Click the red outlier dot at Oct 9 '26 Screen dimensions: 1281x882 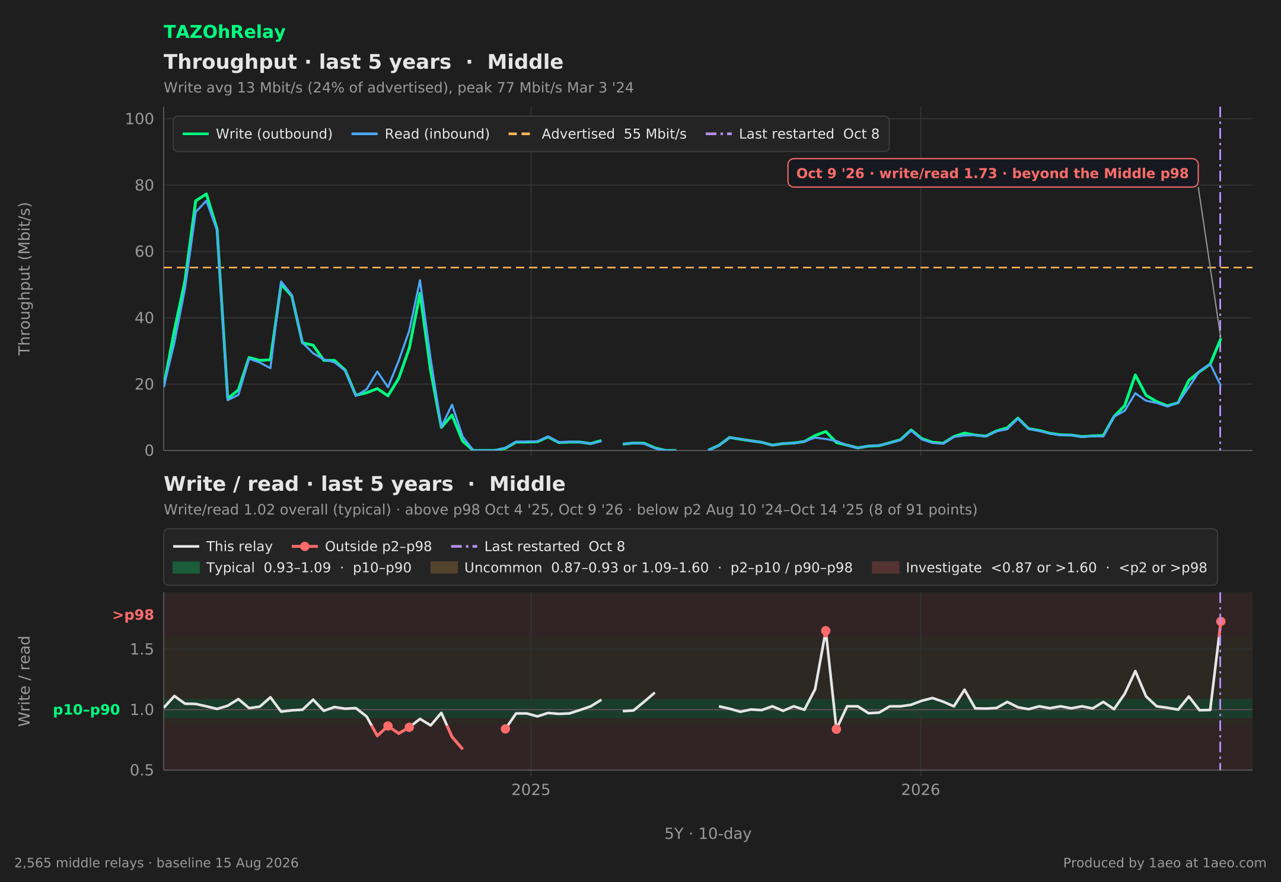(x=1221, y=621)
